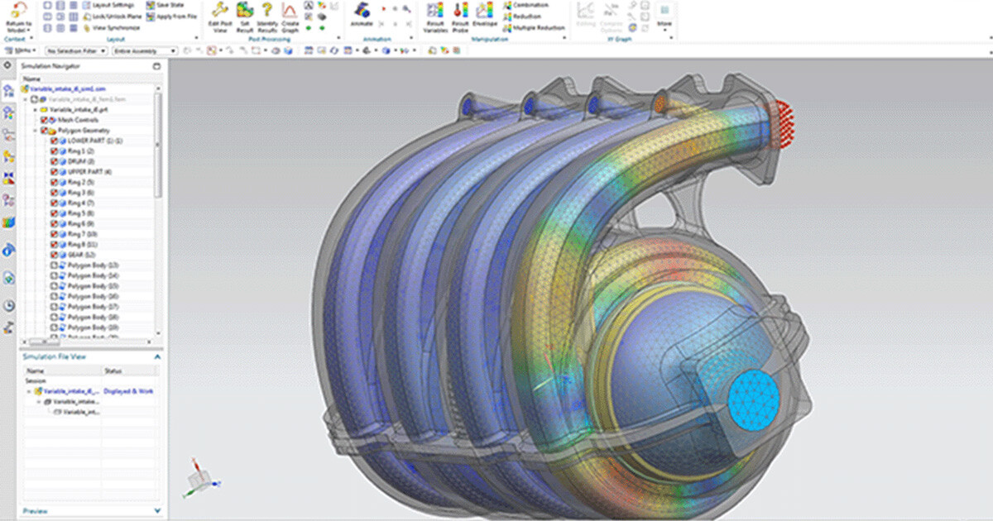Image resolution: width=993 pixels, height=521 pixels.
Task: Click the Layout Settings icon
Action: (88, 5)
